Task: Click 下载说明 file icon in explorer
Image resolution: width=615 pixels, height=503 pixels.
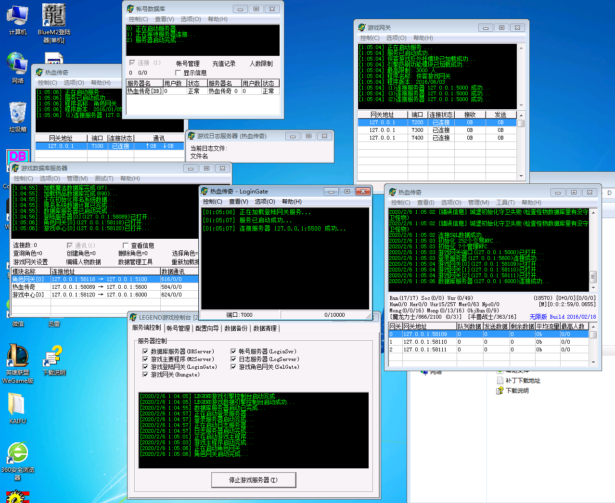Action: point(500,390)
